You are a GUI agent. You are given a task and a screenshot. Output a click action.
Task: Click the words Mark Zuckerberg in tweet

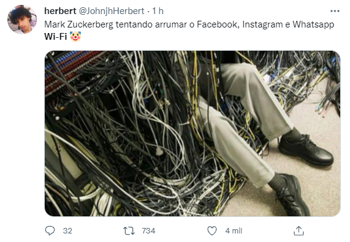point(79,24)
